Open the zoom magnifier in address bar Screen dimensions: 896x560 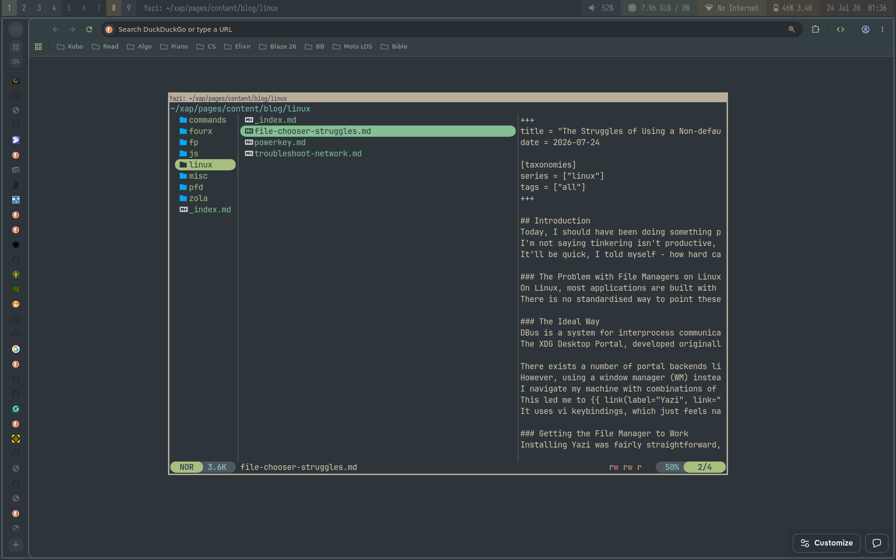coord(791,29)
